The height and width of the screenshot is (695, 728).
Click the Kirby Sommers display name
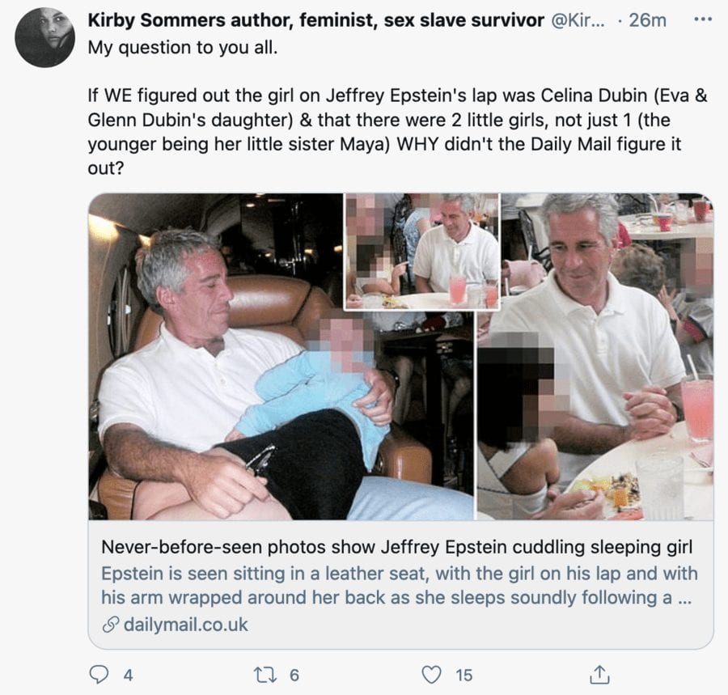click(315, 20)
